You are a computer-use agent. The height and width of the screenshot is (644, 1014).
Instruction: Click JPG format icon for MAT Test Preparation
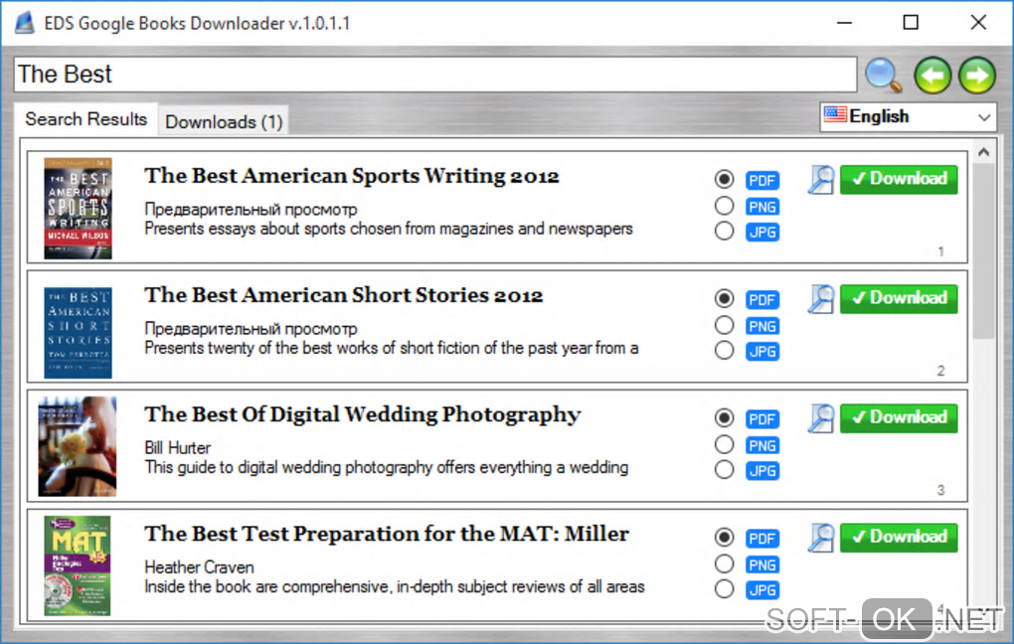pyautogui.click(x=762, y=590)
